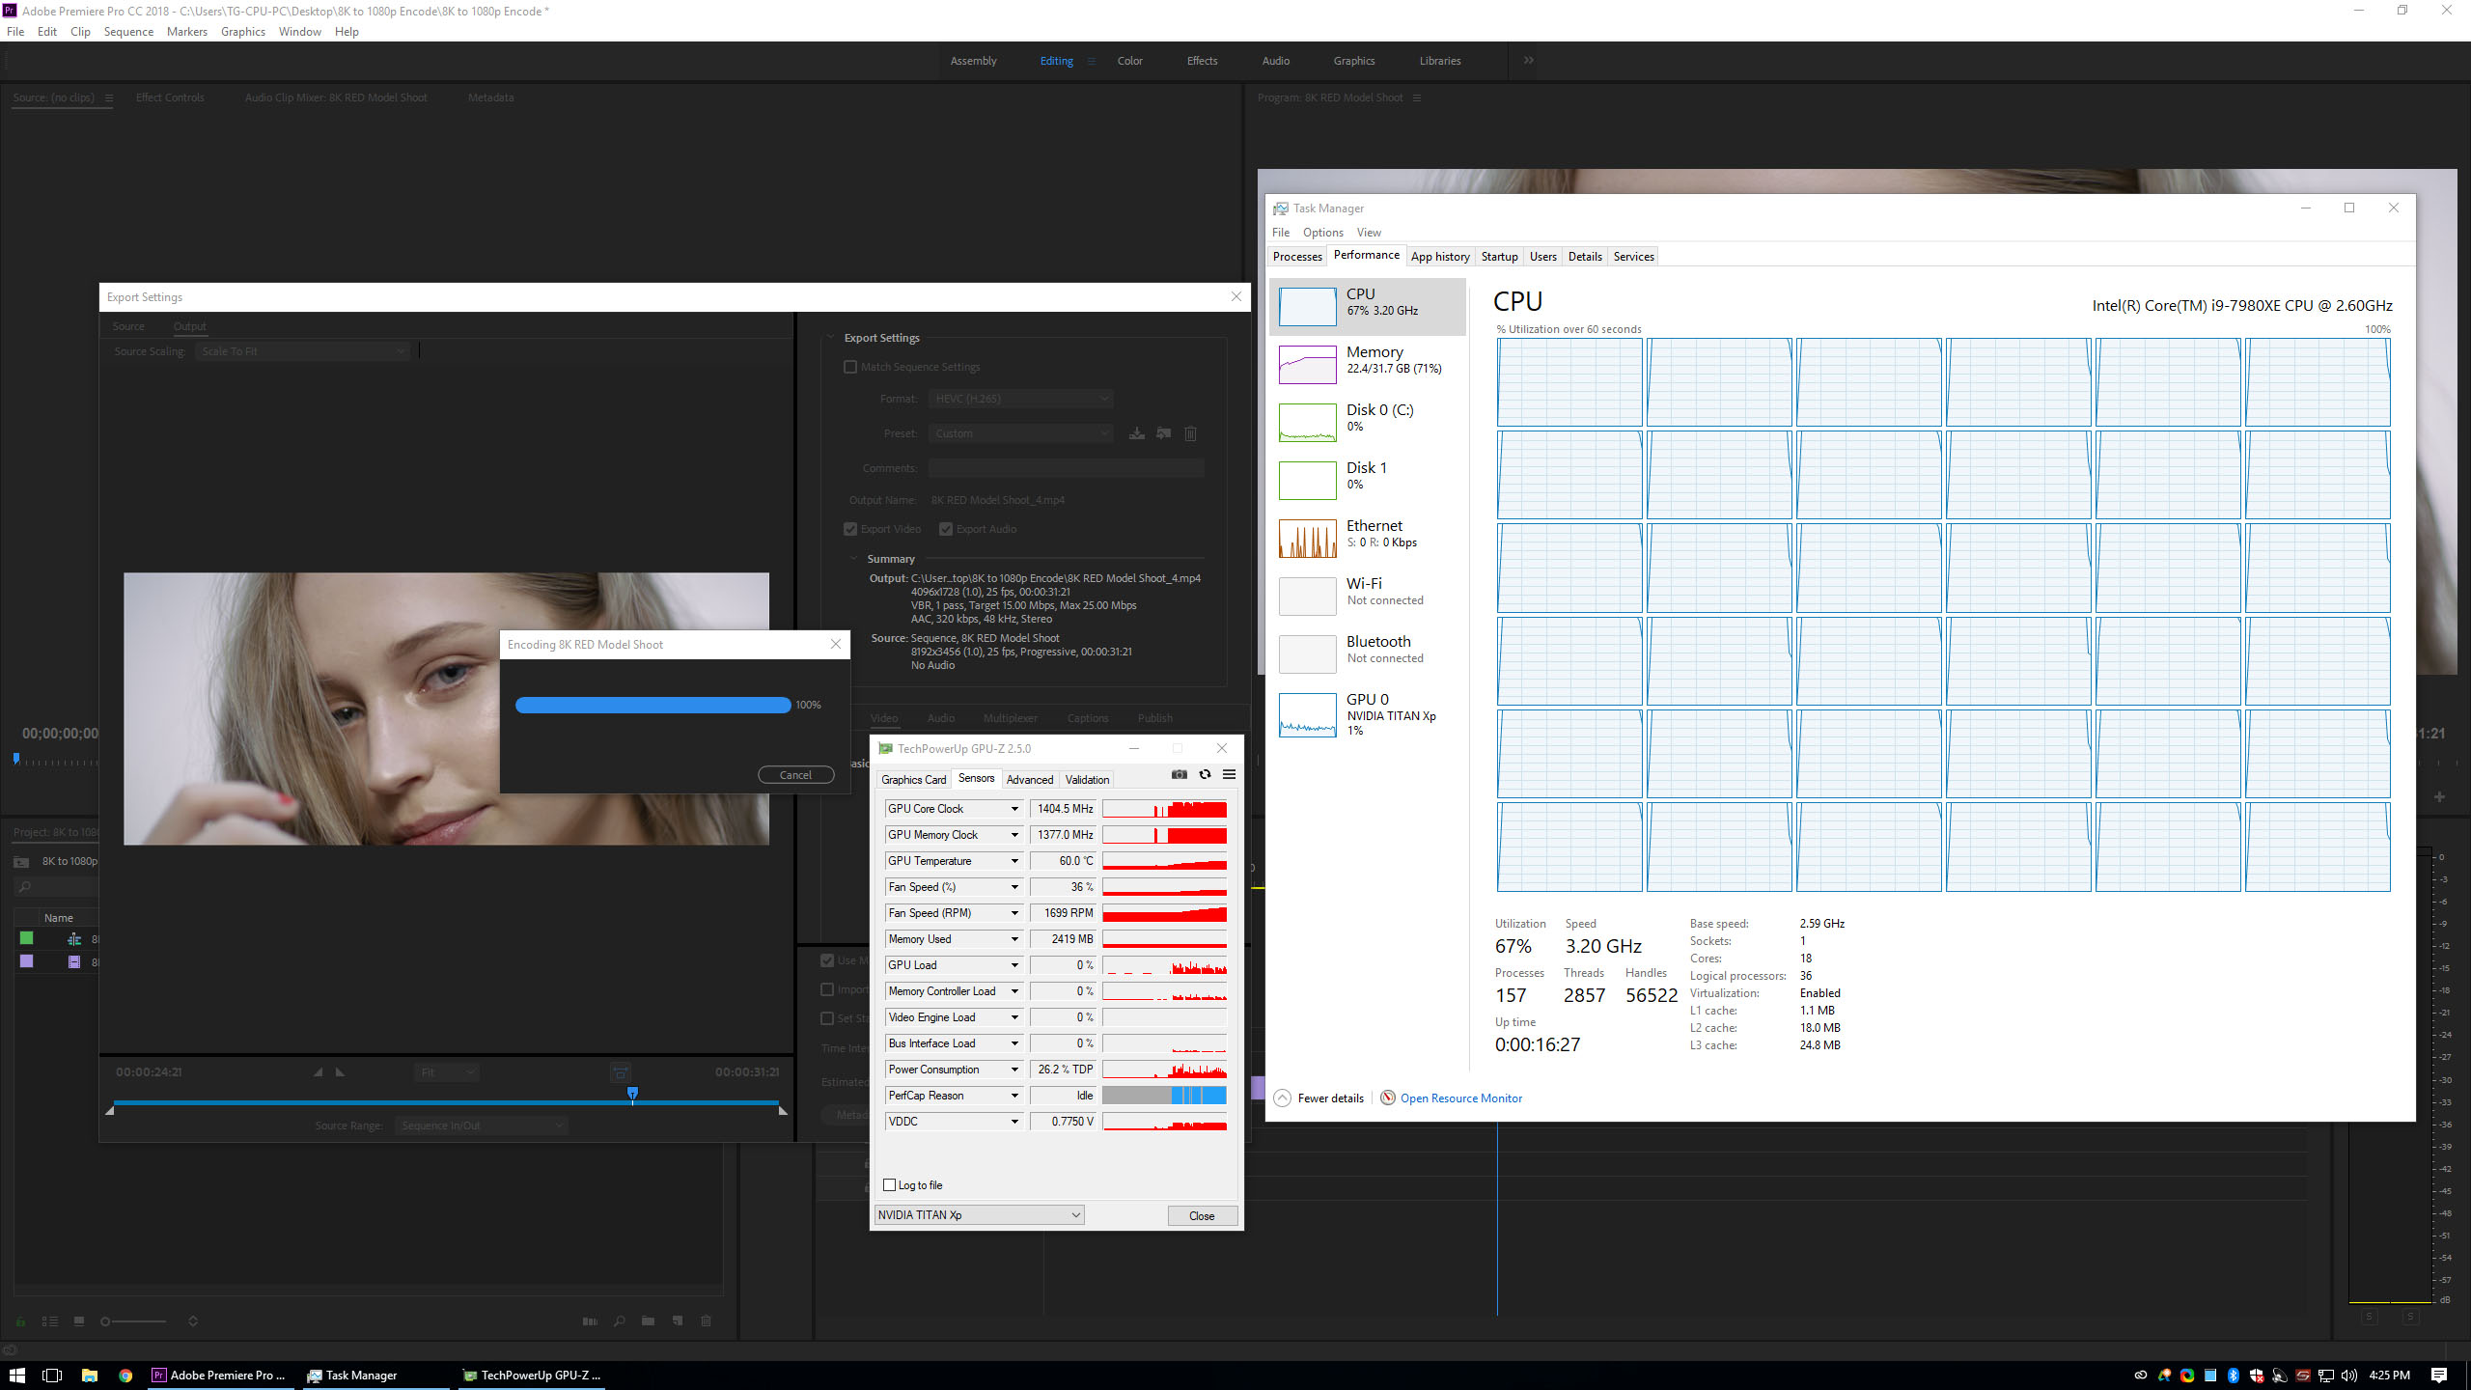Open the Format HEVC (H.265) dropdown
This screenshot has height=1390, width=2471.
(x=1021, y=399)
